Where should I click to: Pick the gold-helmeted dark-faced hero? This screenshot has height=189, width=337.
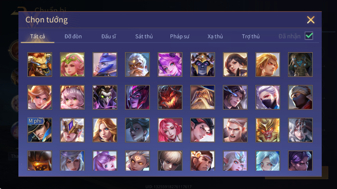203,65
